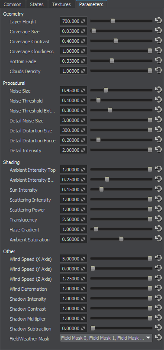
Task: Reset Coverage Cloudiness parameter
Action: 158,51
